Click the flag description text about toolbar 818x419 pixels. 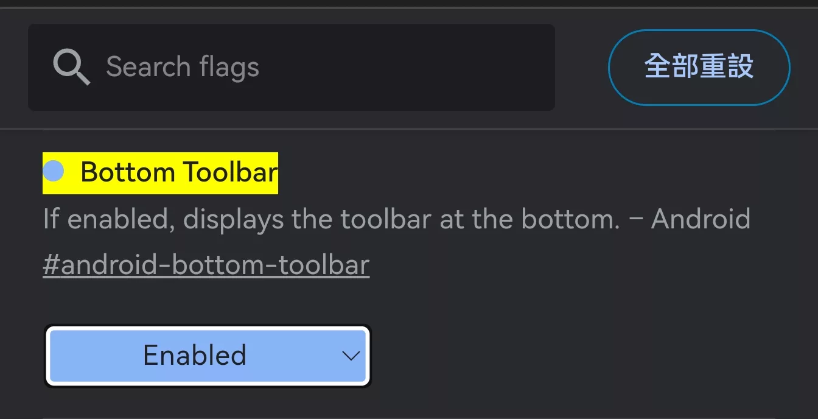coord(397,219)
